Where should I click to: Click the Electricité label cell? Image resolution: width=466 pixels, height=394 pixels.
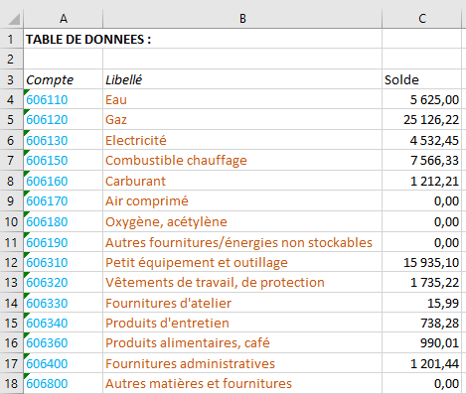[x=242, y=140]
